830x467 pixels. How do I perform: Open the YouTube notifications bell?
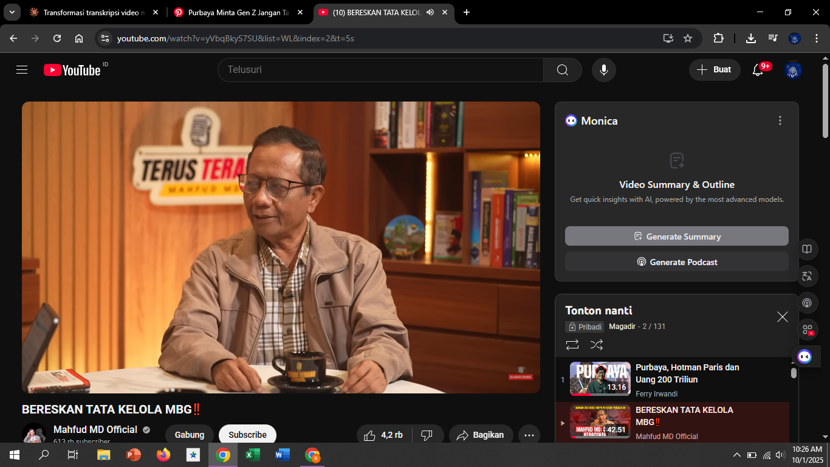pyautogui.click(x=758, y=70)
